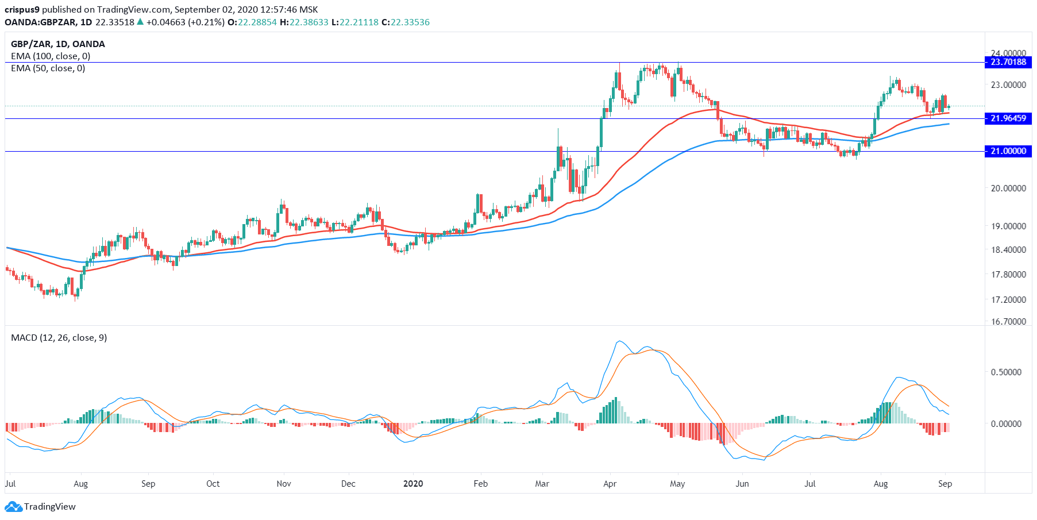Click the bold 2020 time axis label
The height and width of the screenshot is (520, 1037).
[x=413, y=484]
